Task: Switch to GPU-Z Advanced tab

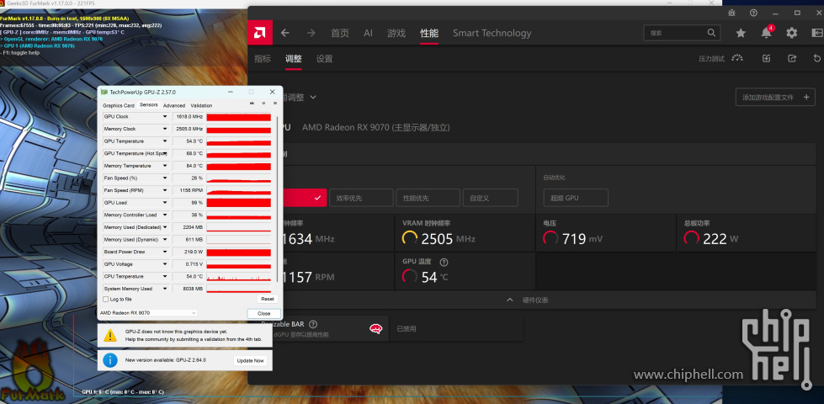Action: tap(174, 105)
